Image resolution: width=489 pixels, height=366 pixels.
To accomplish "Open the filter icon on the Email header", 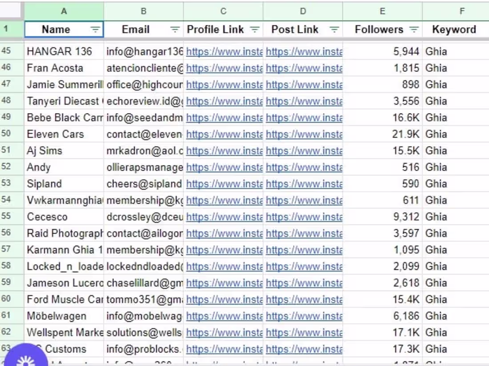I will [x=174, y=29].
